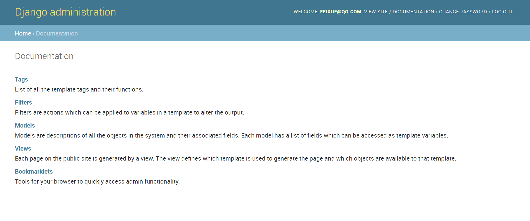The width and height of the screenshot is (530, 221).
Task: Click the FEIXUE@QQ.COM username text
Action: [x=340, y=12]
